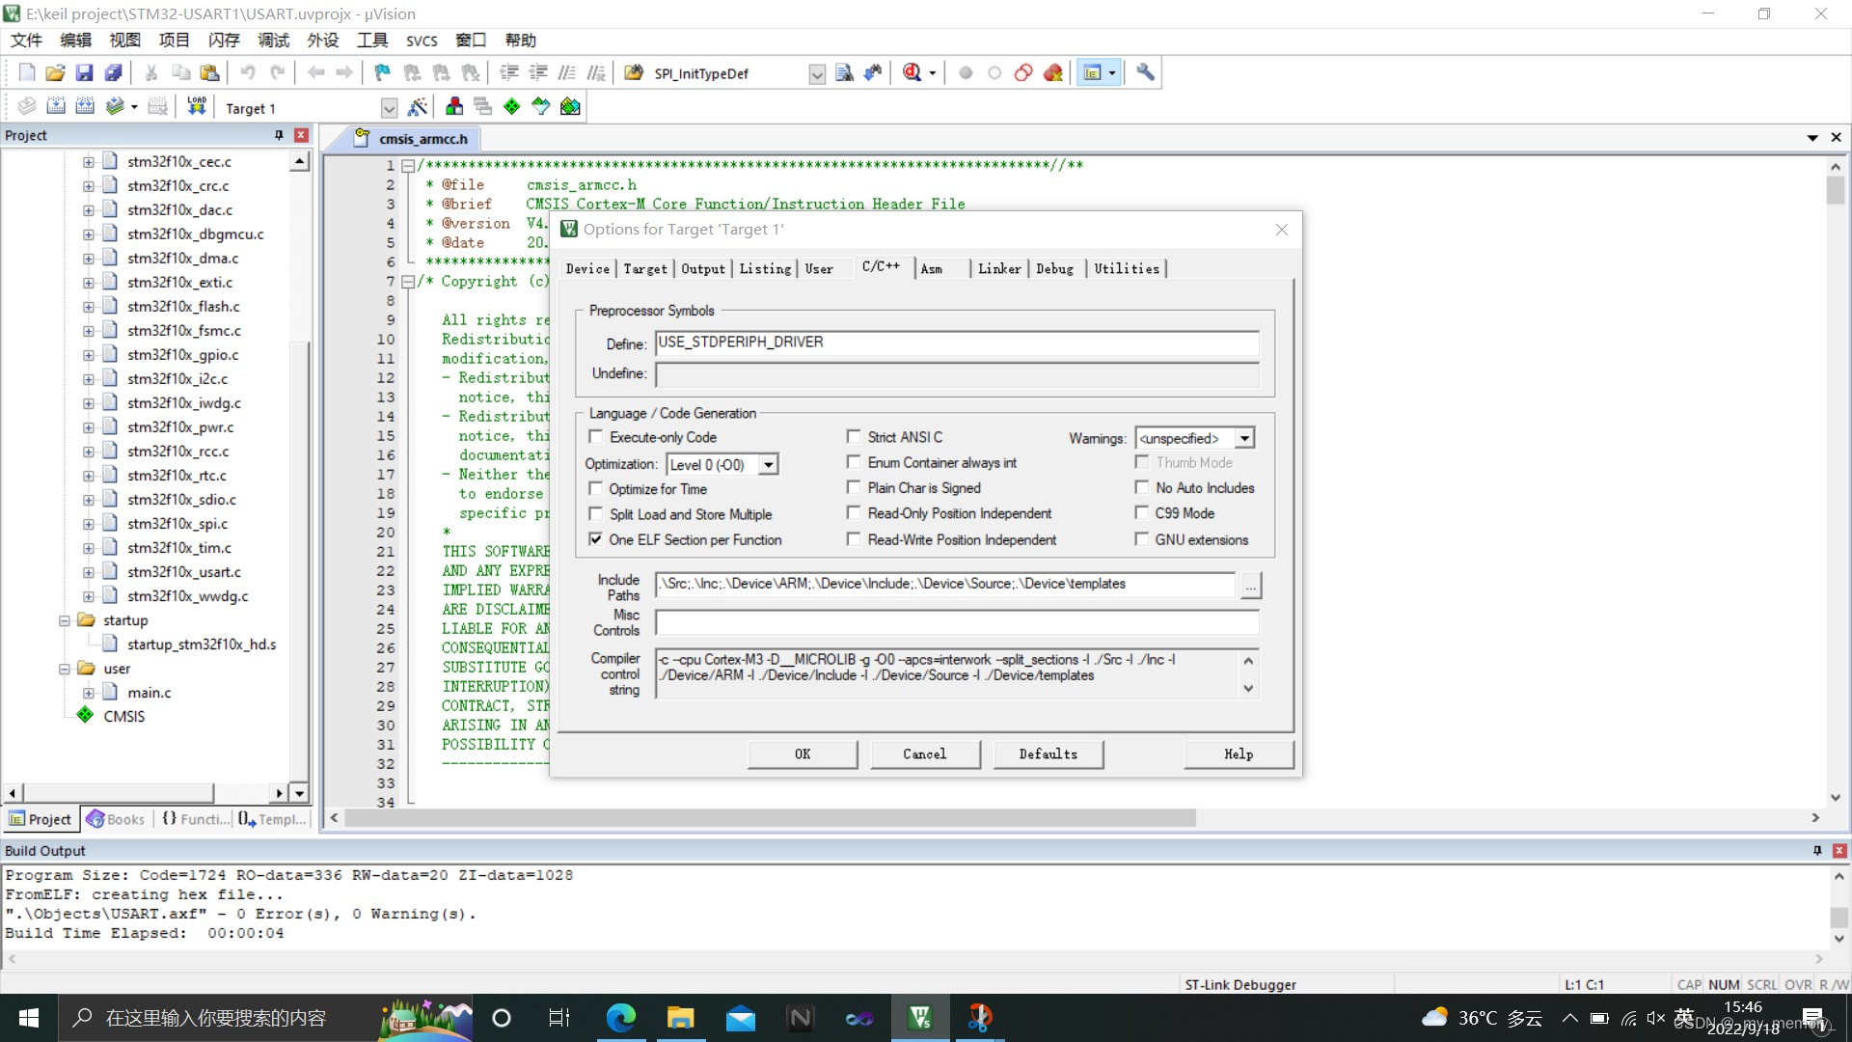Click the Download (LOAD) to flash icon
This screenshot has height=1042, width=1852.
tap(197, 107)
